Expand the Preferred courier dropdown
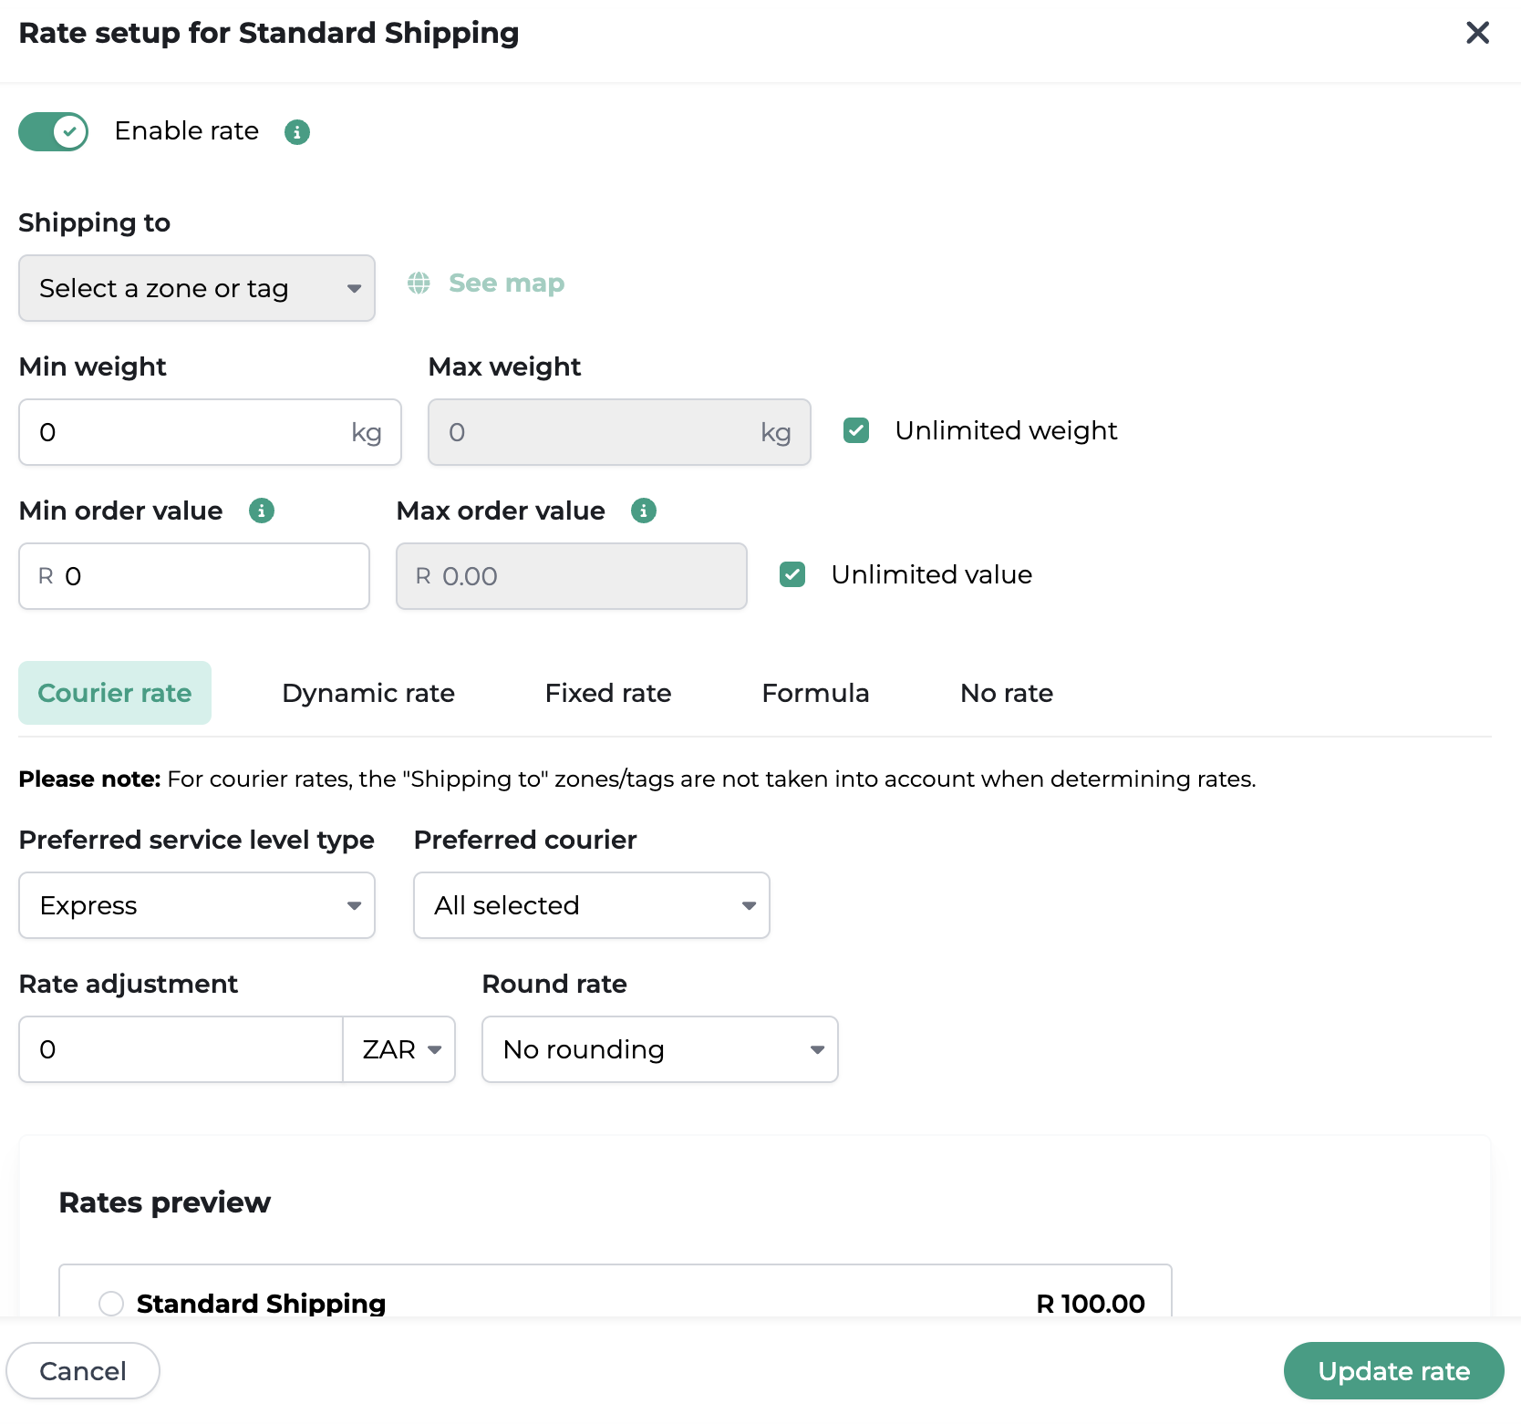The height and width of the screenshot is (1424, 1521). [x=592, y=905]
